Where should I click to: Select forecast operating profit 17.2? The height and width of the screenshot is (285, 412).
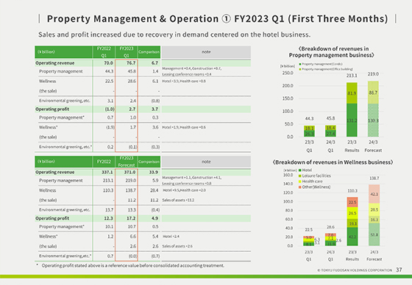(131, 218)
